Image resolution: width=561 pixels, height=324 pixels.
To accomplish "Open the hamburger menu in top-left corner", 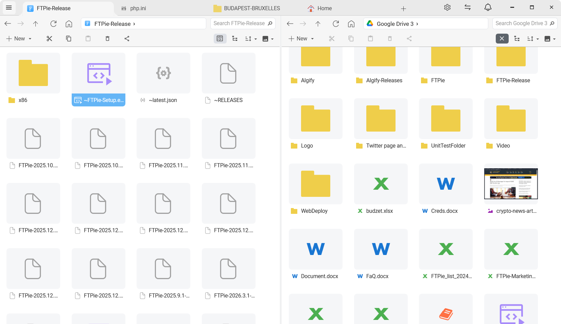I will [x=9, y=7].
